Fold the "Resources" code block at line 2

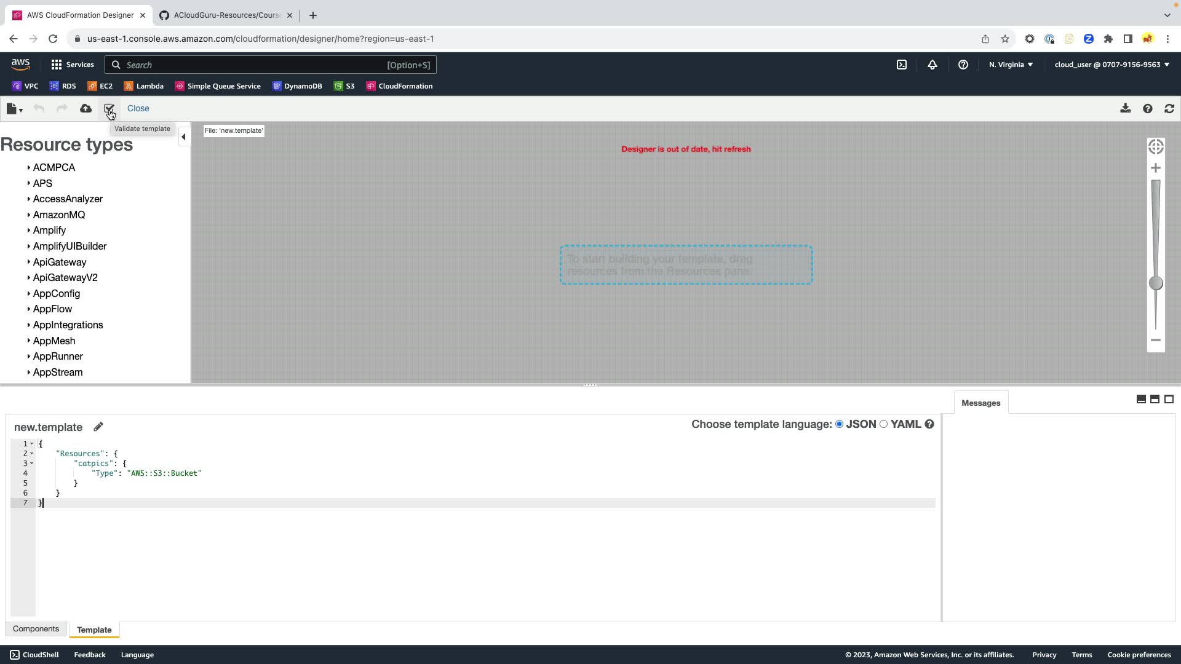(x=32, y=454)
